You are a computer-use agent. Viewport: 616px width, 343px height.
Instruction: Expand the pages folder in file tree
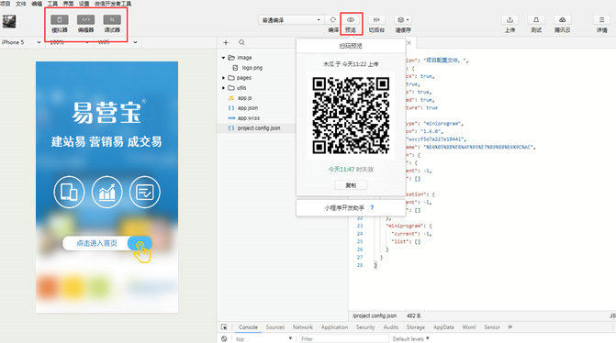(x=223, y=78)
